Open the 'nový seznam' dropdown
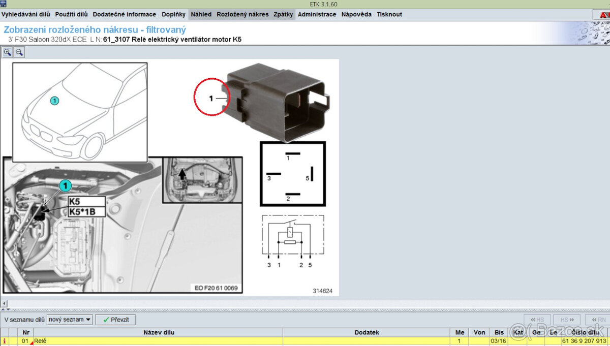 pyautogui.click(x=70, y=320)
